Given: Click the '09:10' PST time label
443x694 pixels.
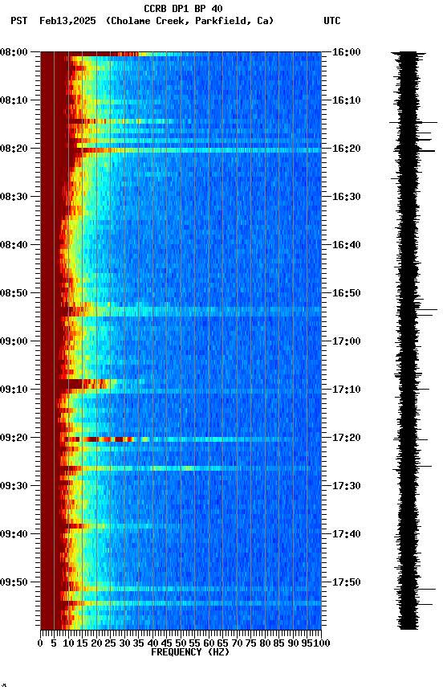Looking at the screenshot, I should tap(14, 390).
